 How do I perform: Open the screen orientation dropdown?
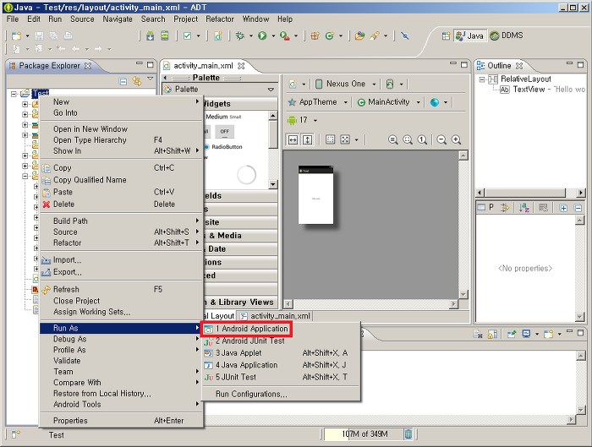click(x=395, y=84)
